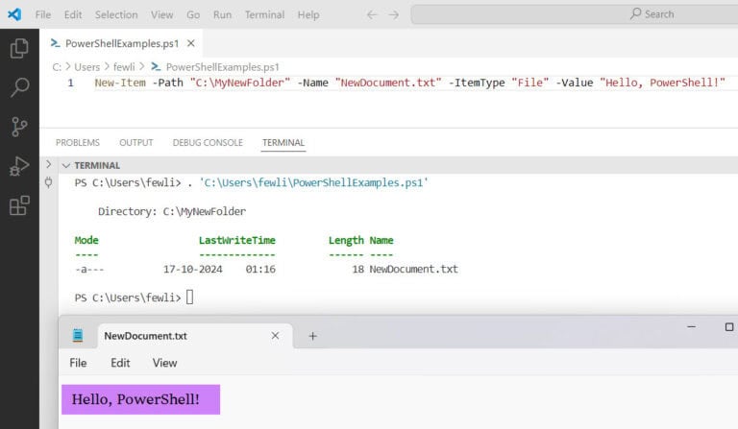
Task: Switch to the TERMINAL panel tab
Action: pyautogui.click(x=283, y=142)
